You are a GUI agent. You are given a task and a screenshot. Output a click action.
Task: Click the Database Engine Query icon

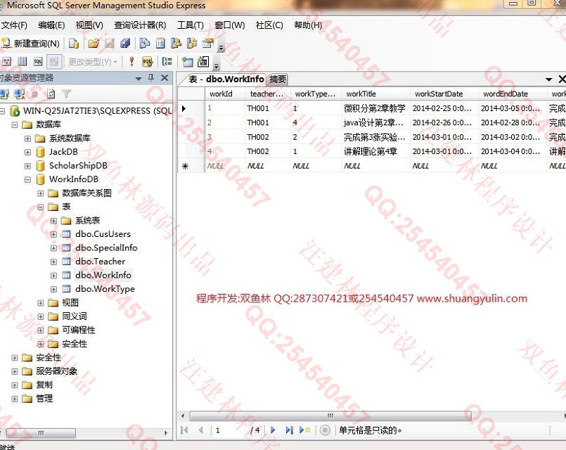pyautogui.click(x=74, y=44)
